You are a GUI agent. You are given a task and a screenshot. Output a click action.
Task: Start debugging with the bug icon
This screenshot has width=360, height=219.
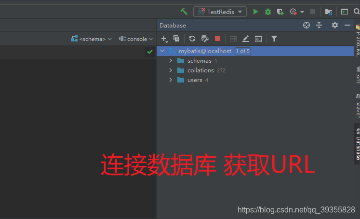[267, 12]
